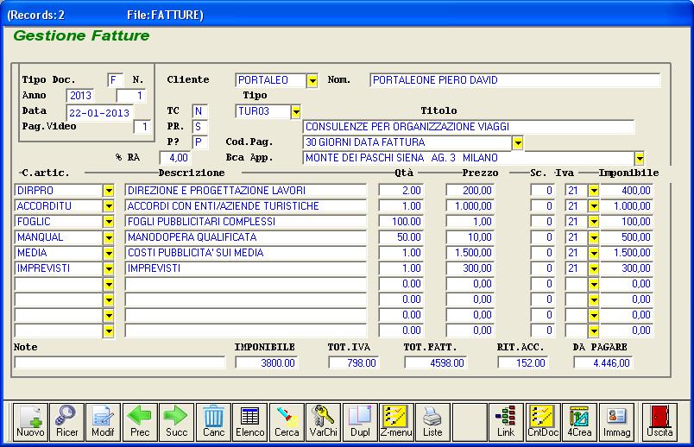Click the Prezzo field 1.500,00 for MEDIA
Image resolution: width=694 pixels, height=447 pixels.
[x=470, y=252]
